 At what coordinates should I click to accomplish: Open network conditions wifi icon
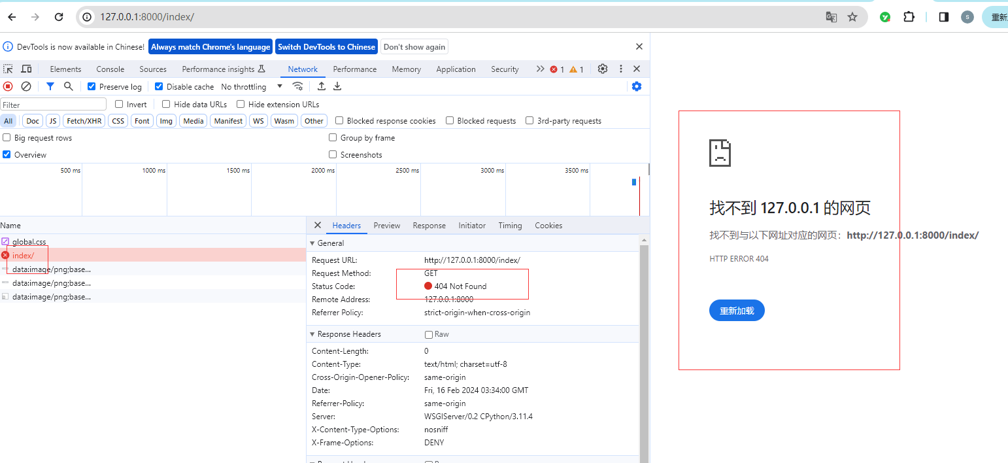[297, 86]
